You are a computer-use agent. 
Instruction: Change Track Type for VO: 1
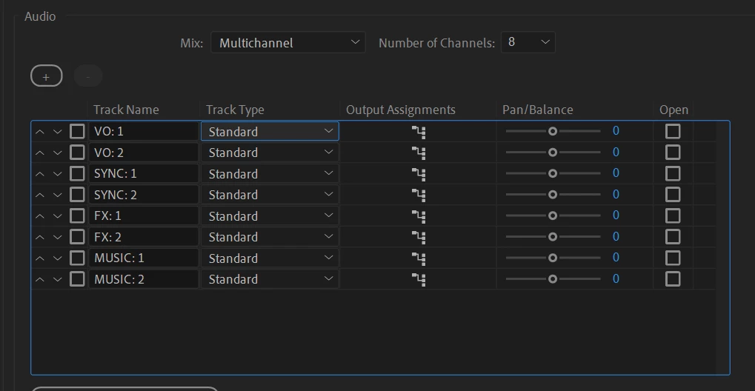point(270,132)
